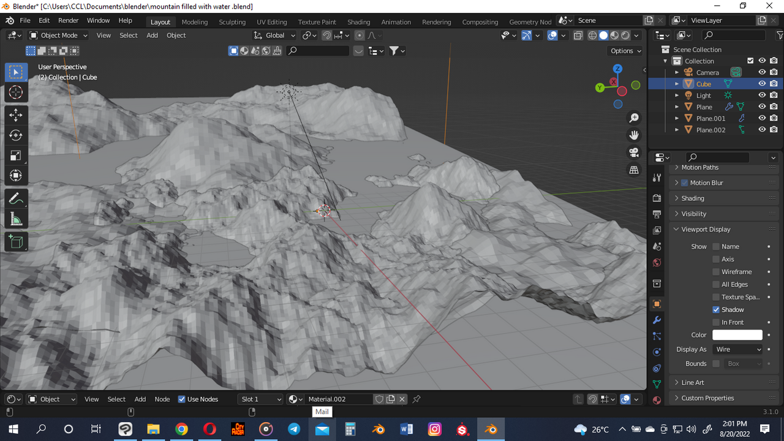Select the Measure tool
This screenshot has height=441, width=784.
(x=16, y=219)
